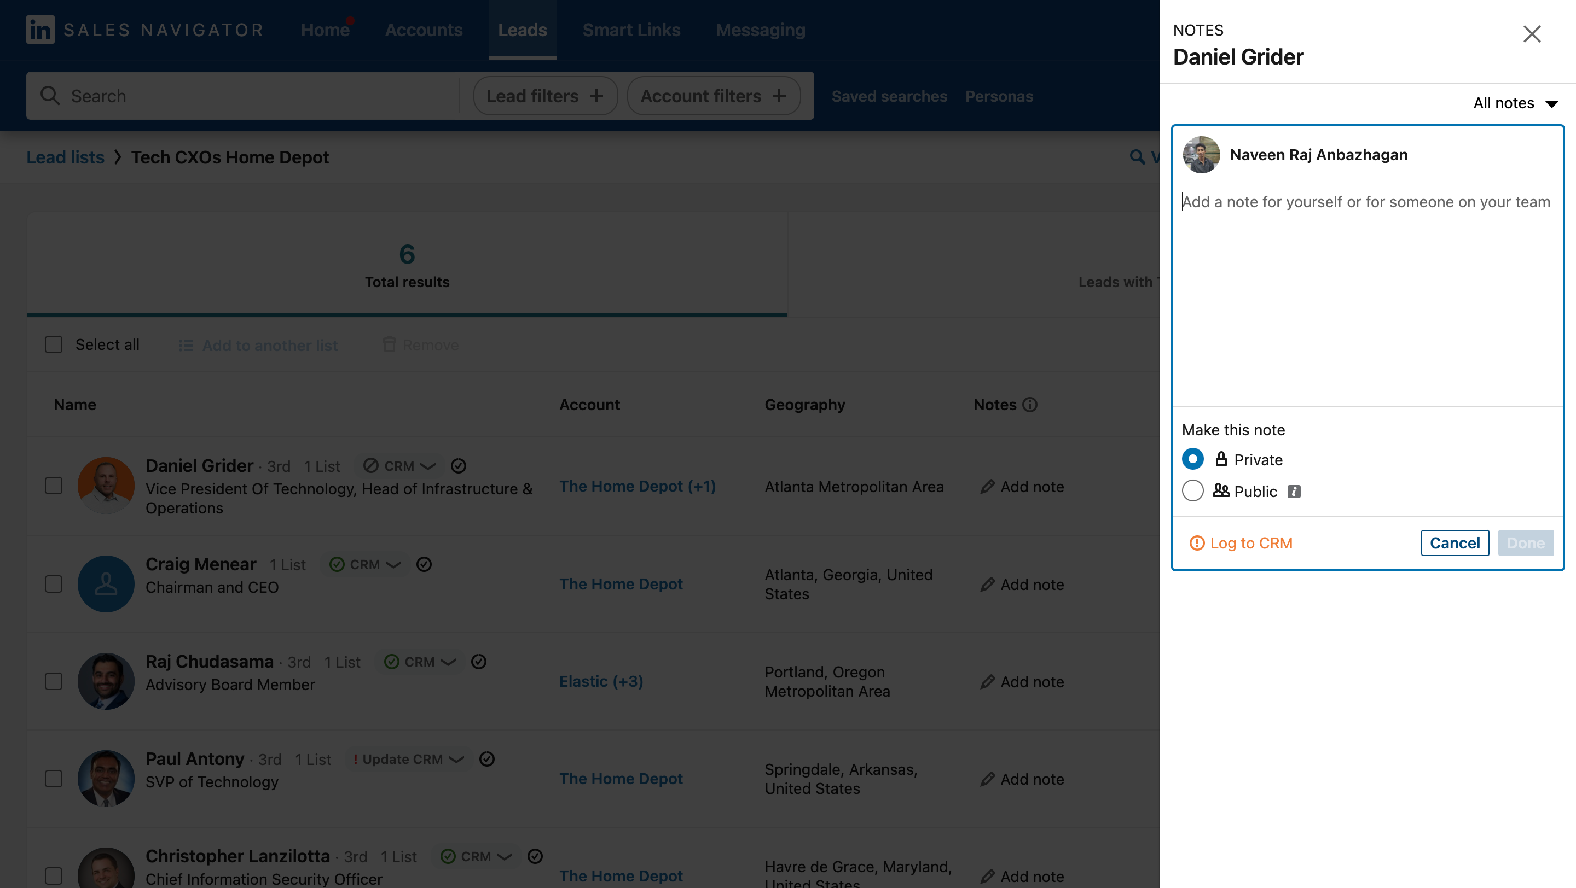Click the Cancel button in notes
This screenshot has width=1576, height=888.
tap(1455, 543)
